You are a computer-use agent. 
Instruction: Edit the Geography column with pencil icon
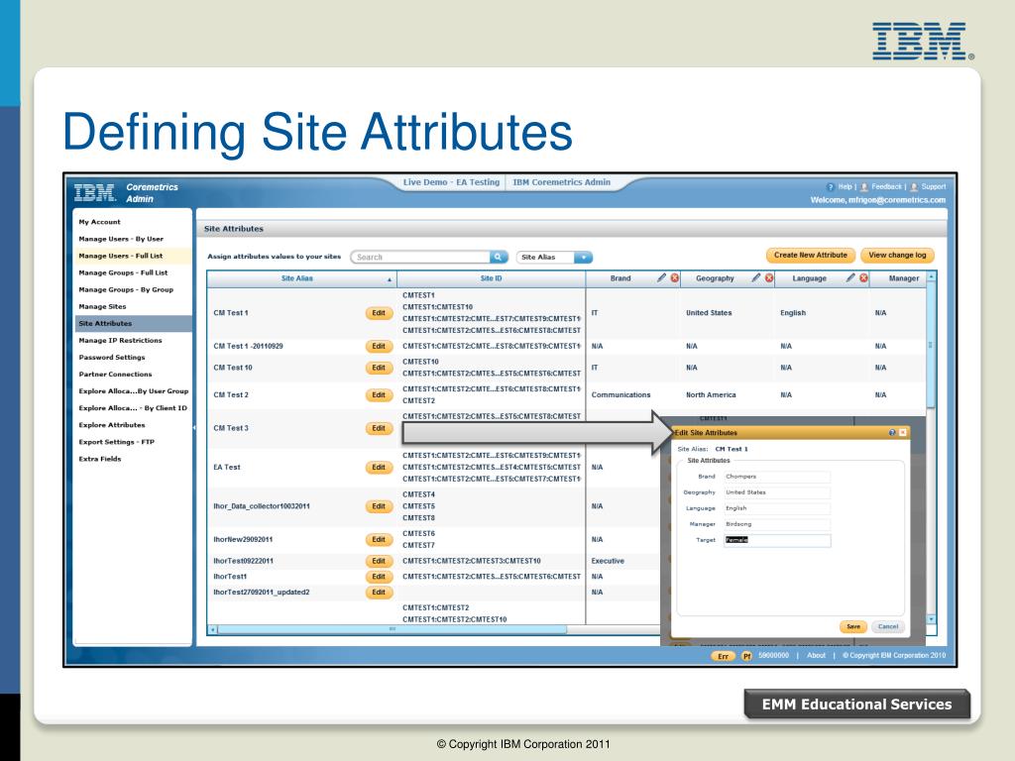tap(755, 277)
